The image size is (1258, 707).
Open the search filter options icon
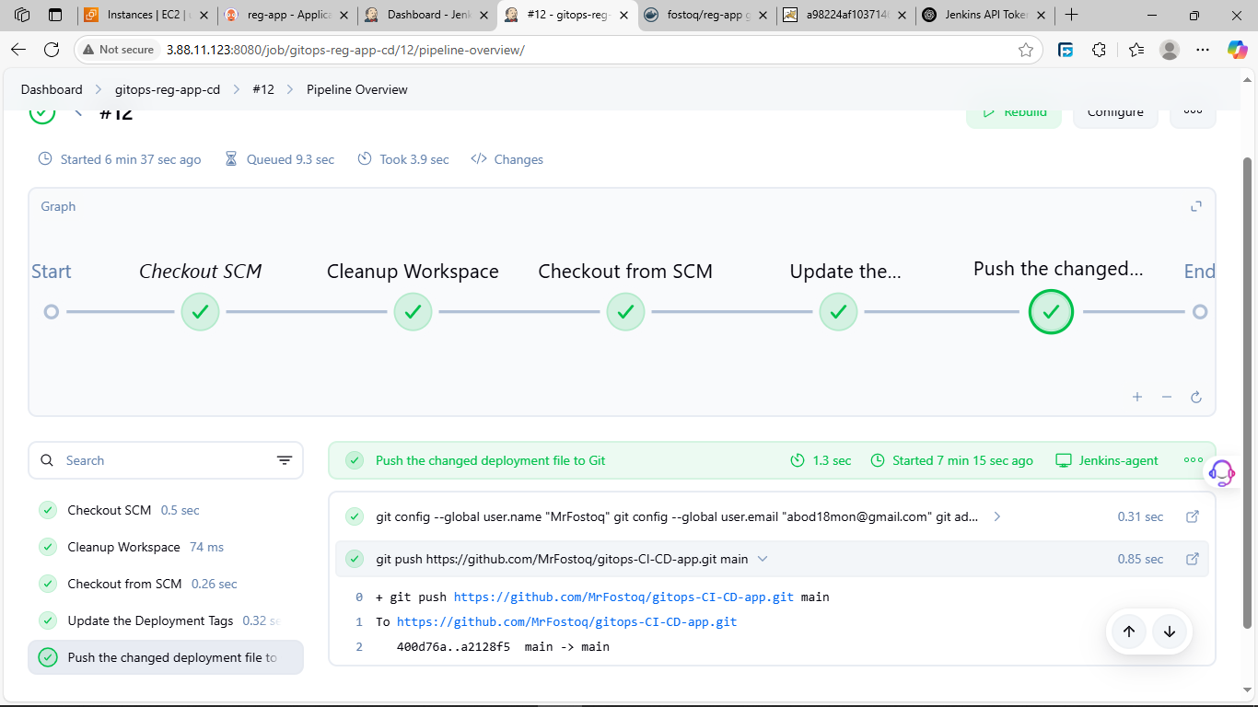285,460
